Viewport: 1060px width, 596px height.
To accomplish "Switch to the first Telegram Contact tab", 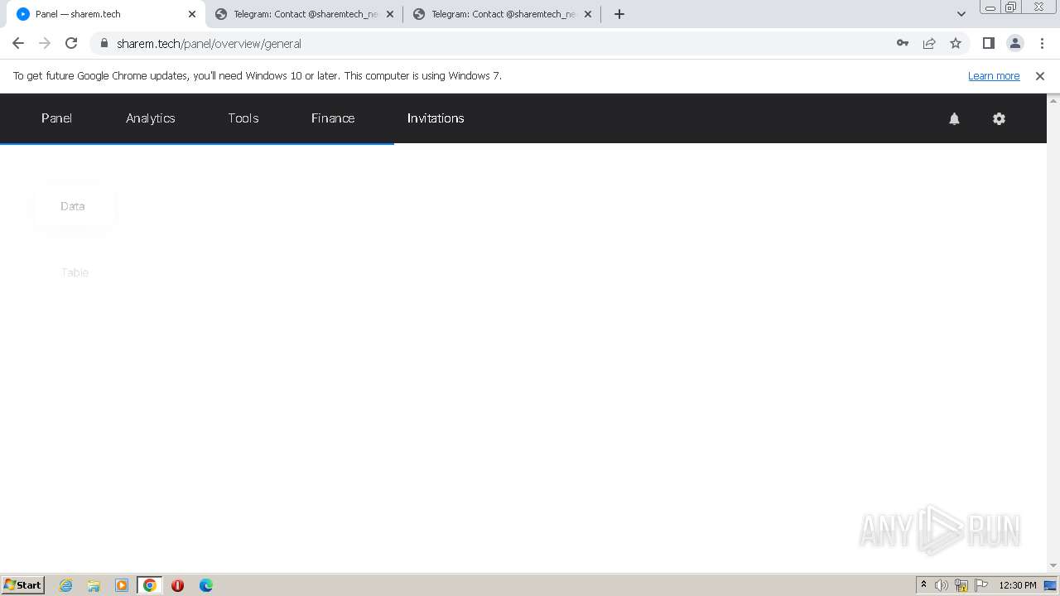I will click(x=304, y=14).
